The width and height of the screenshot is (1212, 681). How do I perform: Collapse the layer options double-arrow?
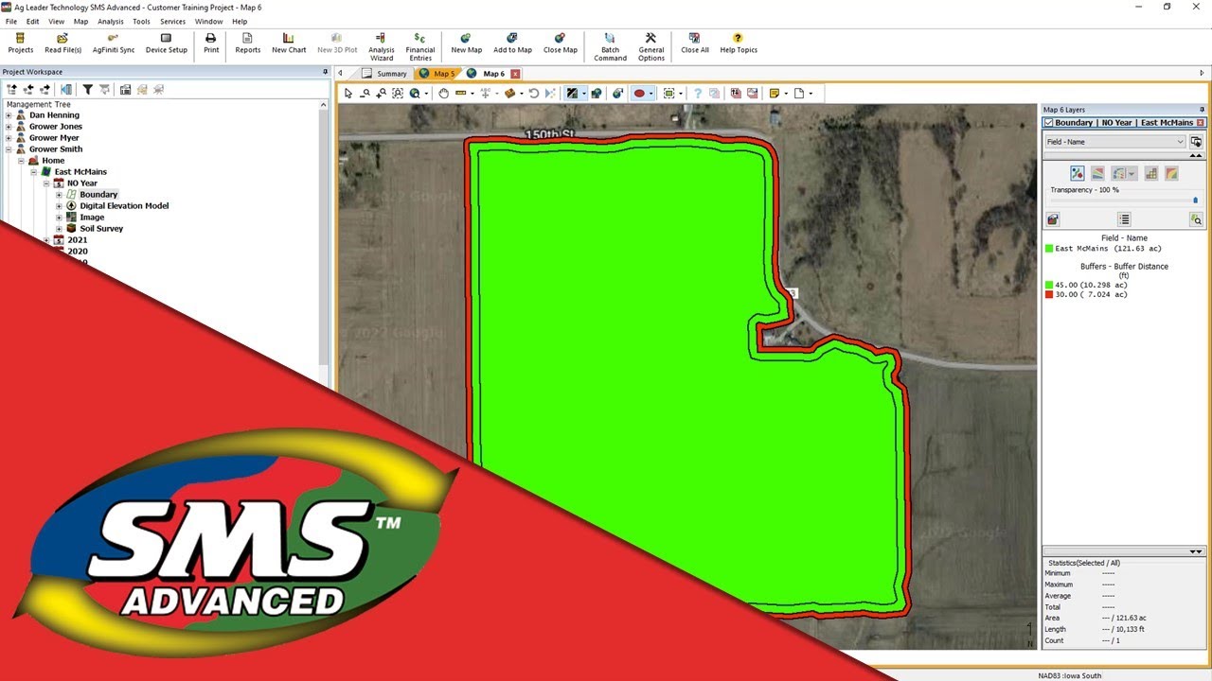(1196, 155)
